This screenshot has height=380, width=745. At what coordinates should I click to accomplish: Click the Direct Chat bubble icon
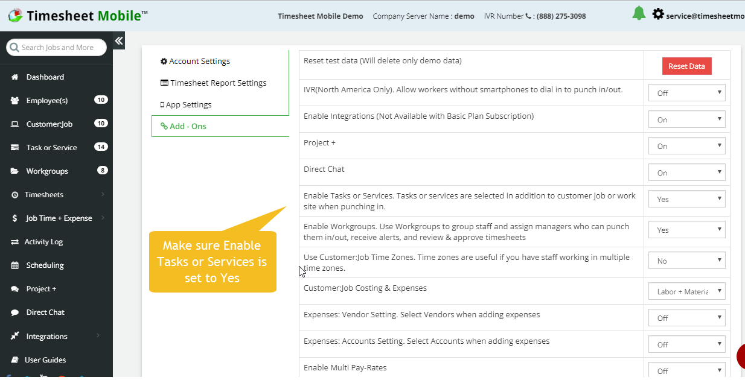(x=14, y=312)
